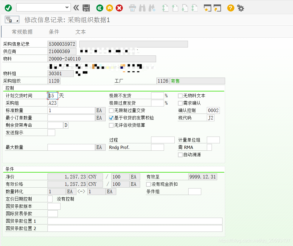Image resolution: width=293 pixels, height=246 pixels.
Task: Open the 常规数据 tab
Action: (22, 32)
